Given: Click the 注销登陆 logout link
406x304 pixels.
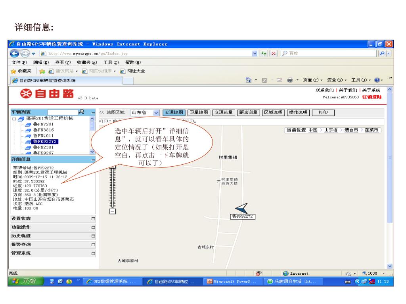Looking at the screenshot, I should pos(372,97).
